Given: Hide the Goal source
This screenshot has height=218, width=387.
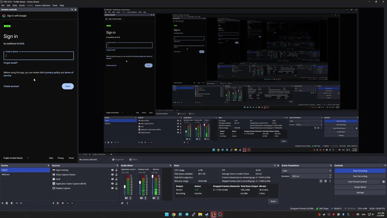Looking at the screenshot, I should (112, 179).
